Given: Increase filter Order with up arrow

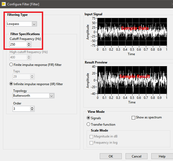Looking at the screenshot, I should coord(32,107).
